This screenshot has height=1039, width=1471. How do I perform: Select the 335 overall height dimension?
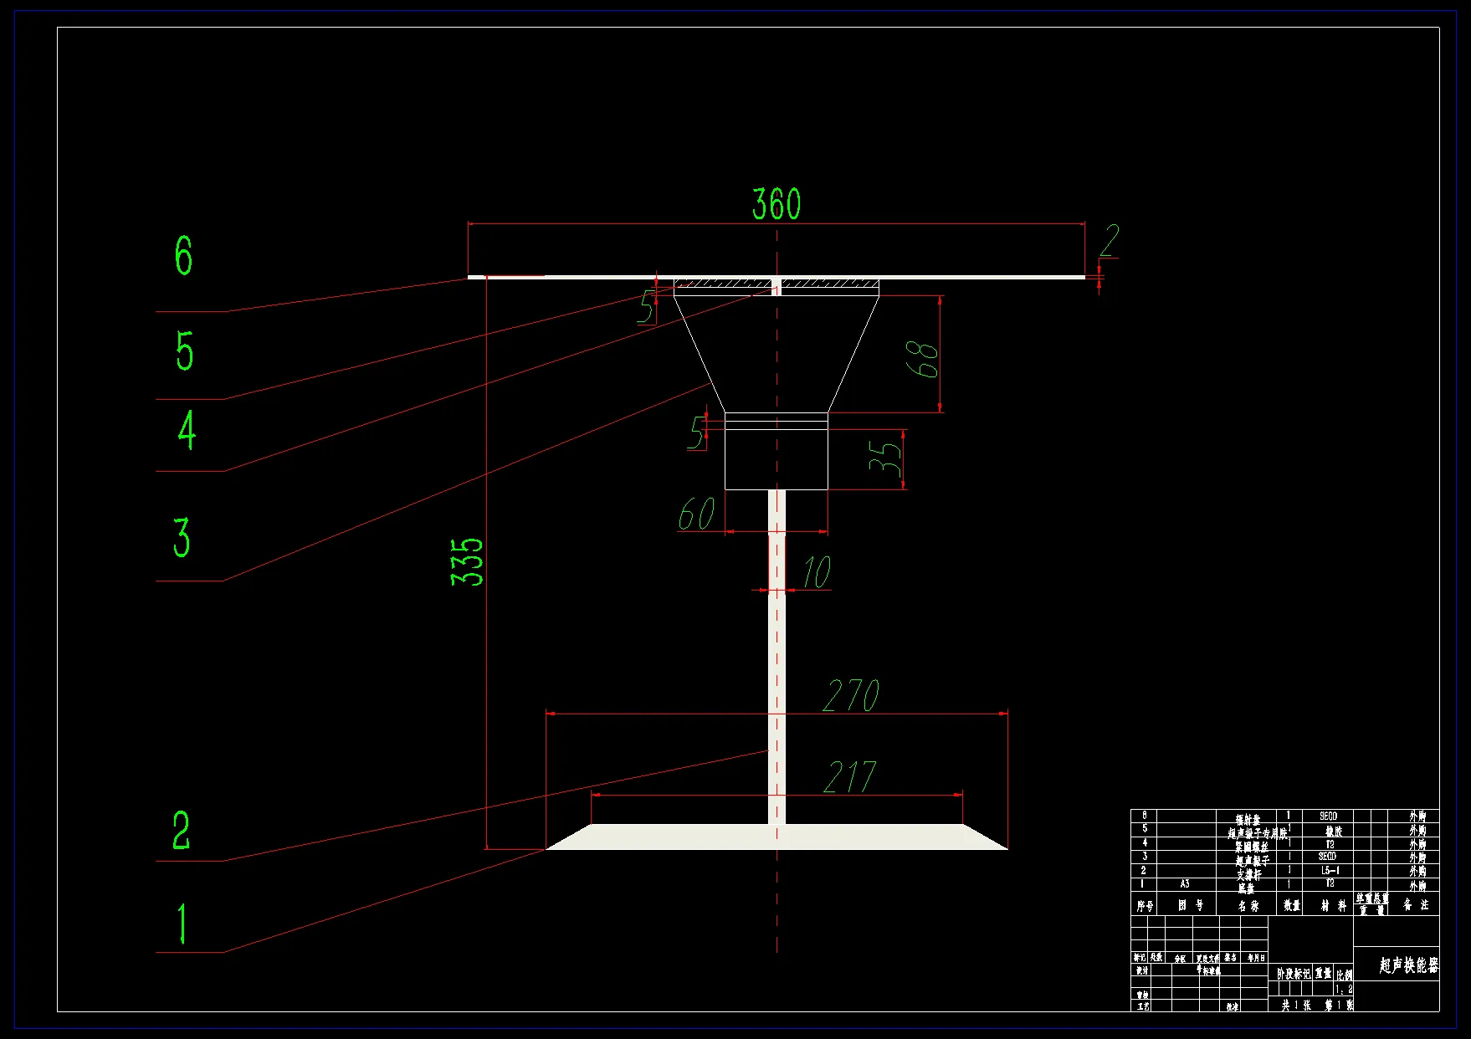(467, 561)
